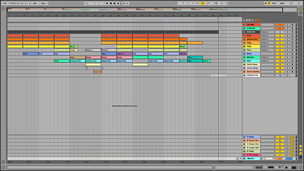Image resolution: width=304 pixels, height=171 pixels.
Task: Open the 1 Bar quantization menu
Action: (x=44, y=3)
